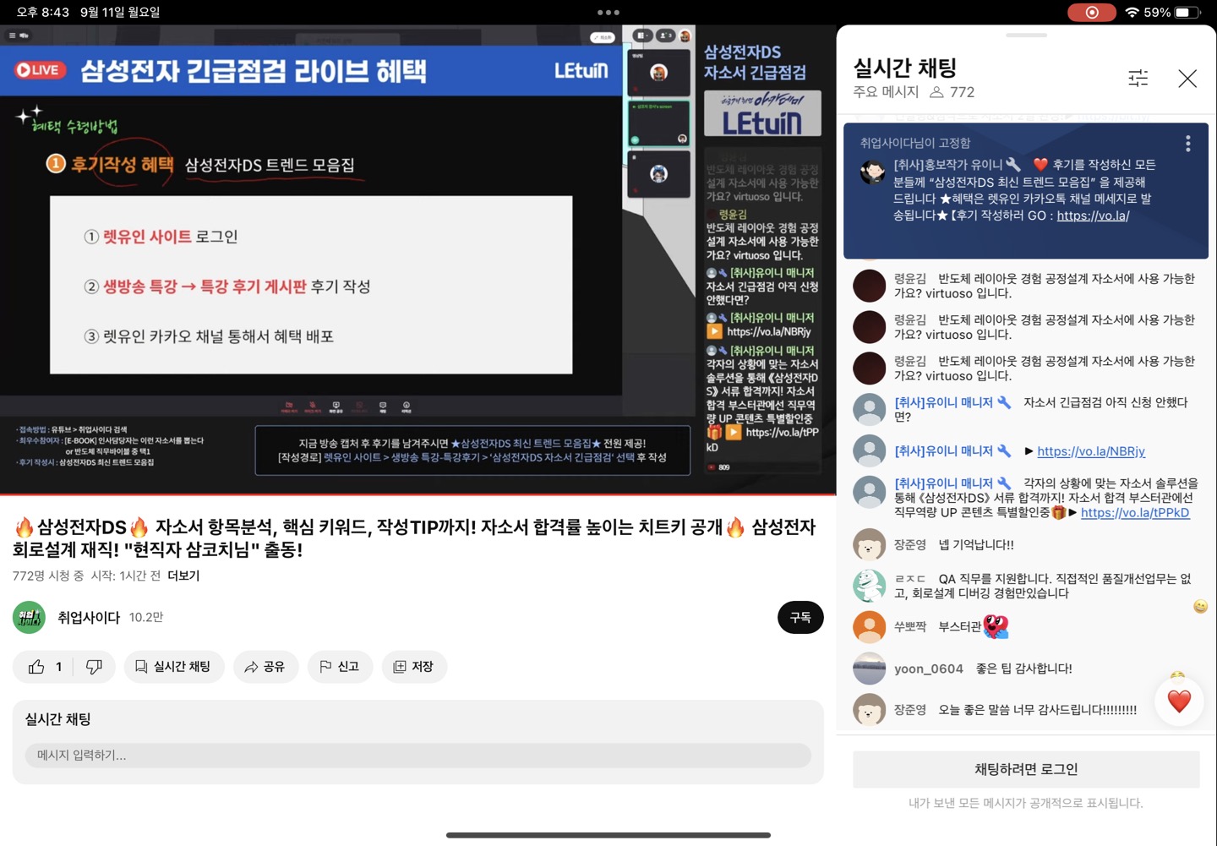Tap ㄹㅈㄷ profile avatar

point(869,586)
